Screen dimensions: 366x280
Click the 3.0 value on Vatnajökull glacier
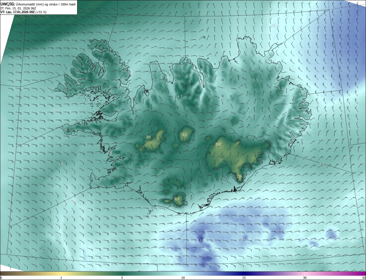pos(218,145)
